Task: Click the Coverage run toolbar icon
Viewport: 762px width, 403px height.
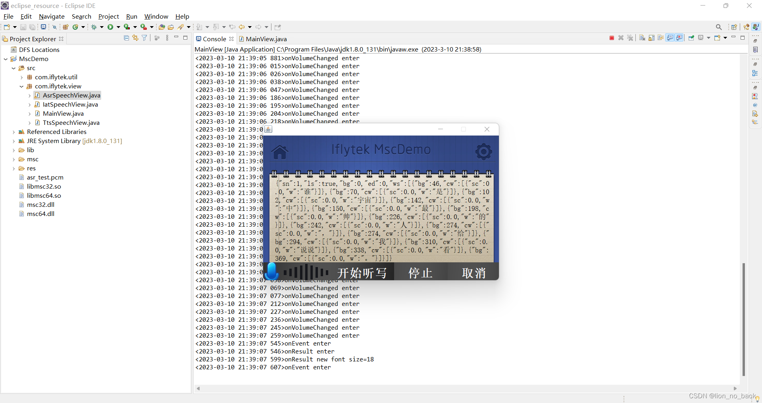Action: [x=127, y=27]
